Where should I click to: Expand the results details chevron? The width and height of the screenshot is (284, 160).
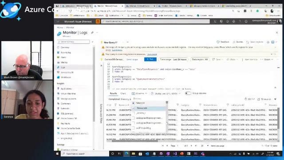[275, 99]
